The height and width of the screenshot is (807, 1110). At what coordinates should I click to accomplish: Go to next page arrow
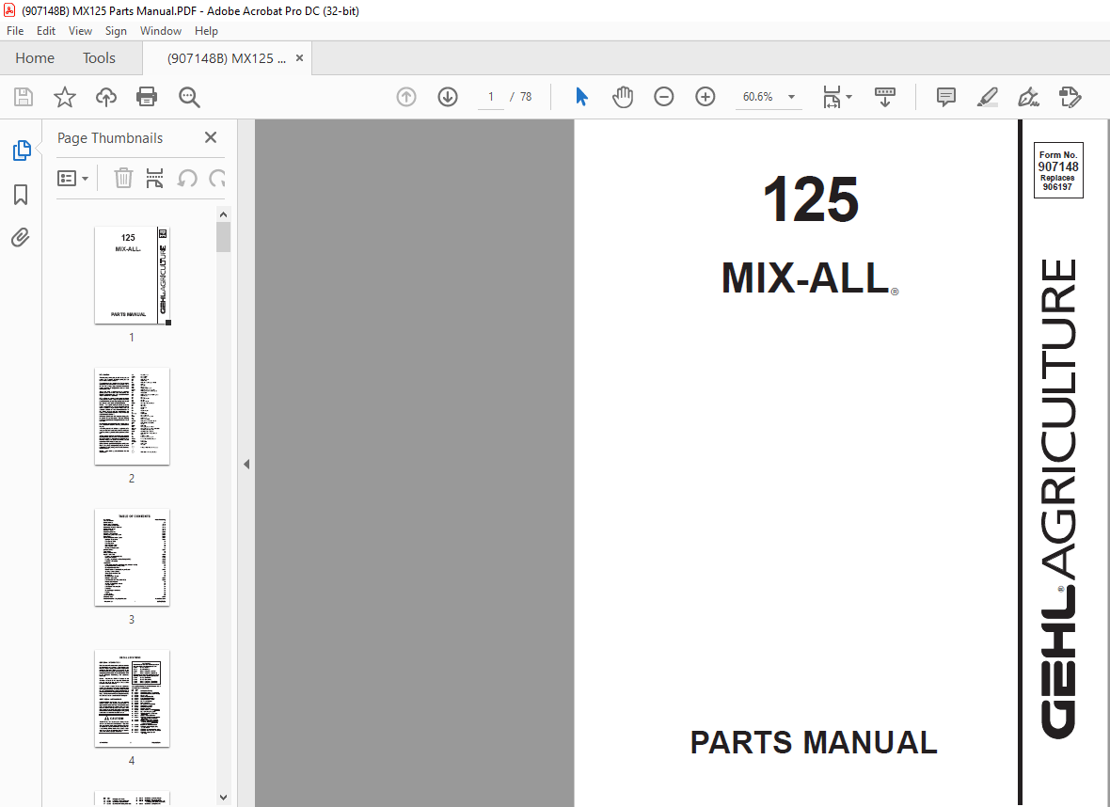(448, 97)
